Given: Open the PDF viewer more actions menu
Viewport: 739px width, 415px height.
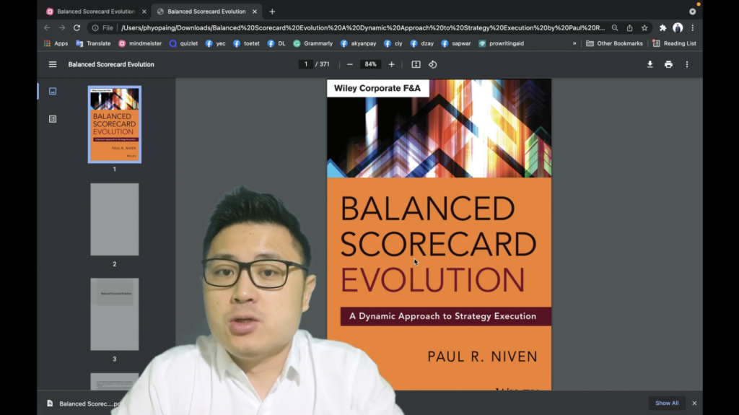Looking at the screenshot, I should pyautogui.click(x=687, y=64).
